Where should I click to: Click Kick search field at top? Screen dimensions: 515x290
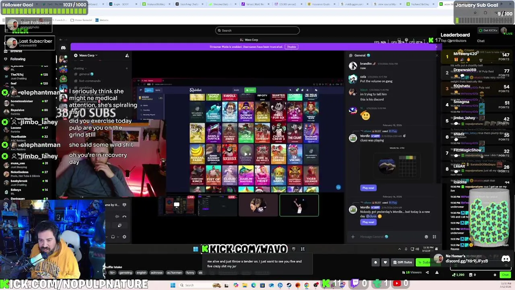coord(257,31)
